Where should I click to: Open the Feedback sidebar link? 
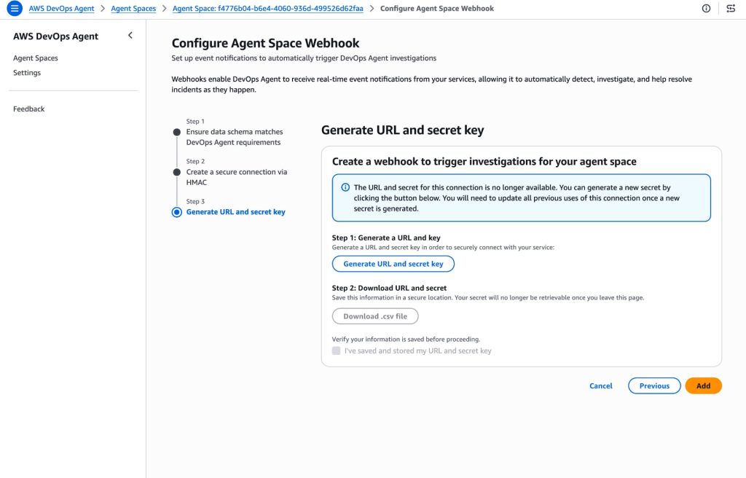pyautogui.click(x=29, y=109)
